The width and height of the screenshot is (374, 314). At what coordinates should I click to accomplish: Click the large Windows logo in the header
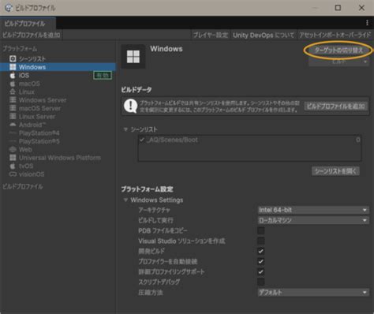[x=133, y=57]
